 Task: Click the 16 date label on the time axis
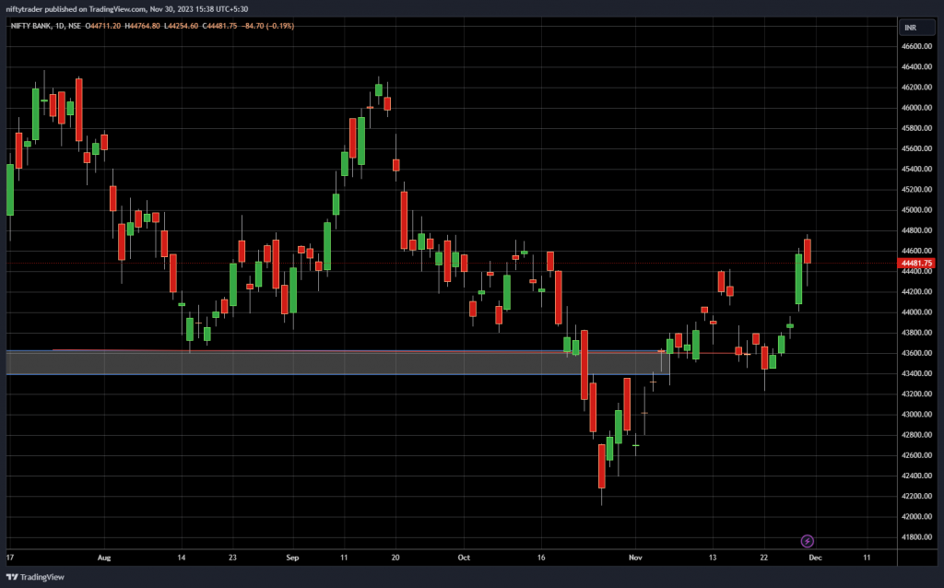point(540,558)
